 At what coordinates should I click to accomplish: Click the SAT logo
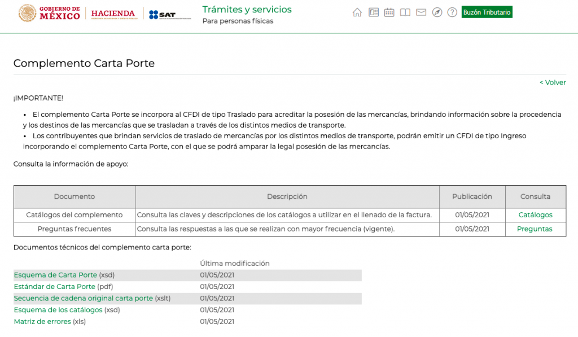[169, 15]
